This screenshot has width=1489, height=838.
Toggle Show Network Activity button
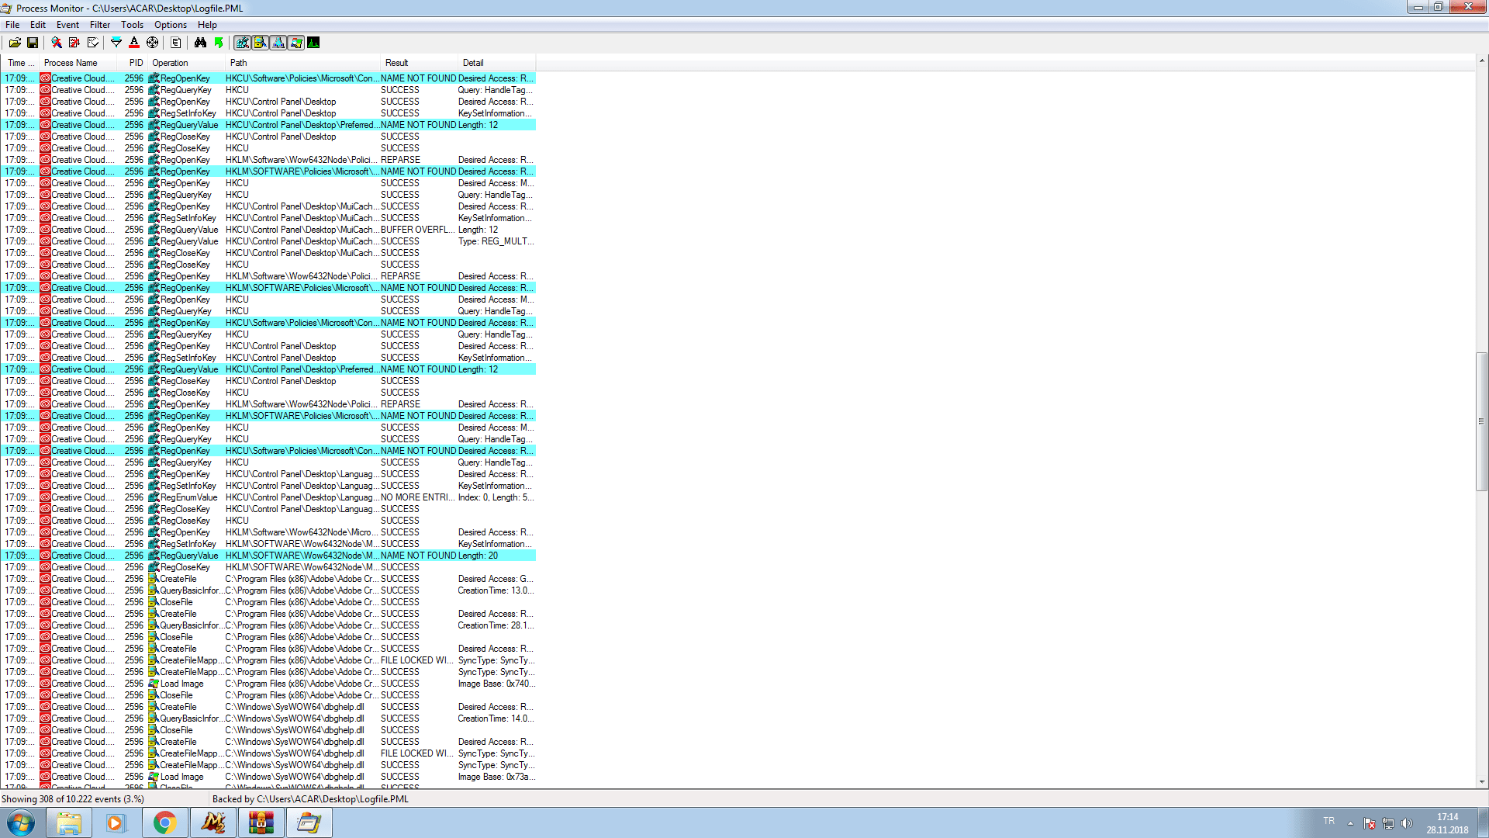click(x=278, y=43)
